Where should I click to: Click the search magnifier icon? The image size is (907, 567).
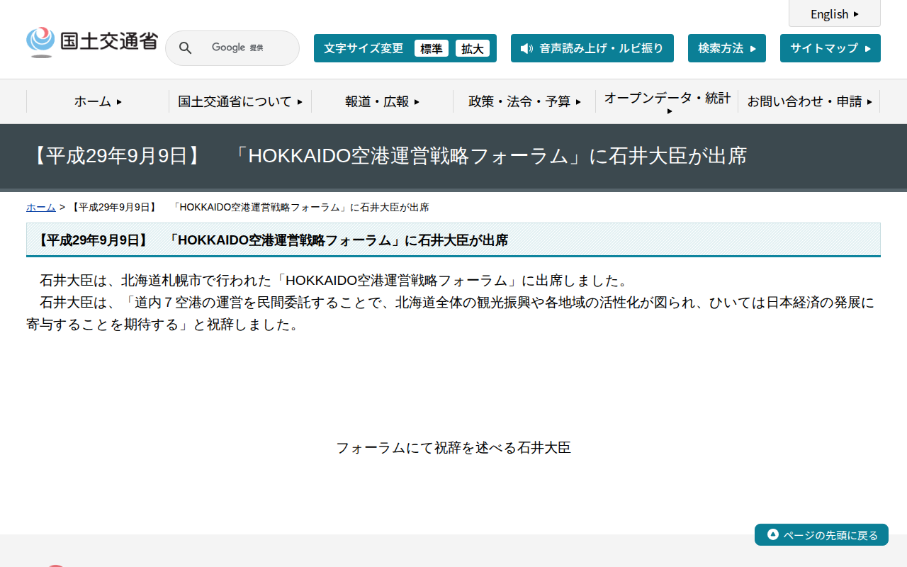click(x=185, y=47)
